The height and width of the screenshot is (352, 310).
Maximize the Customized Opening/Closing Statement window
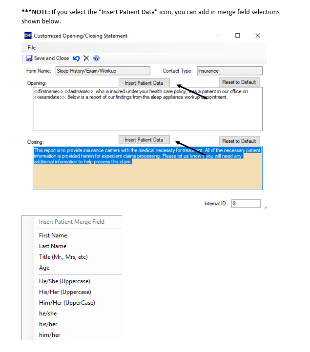[238, 36]
